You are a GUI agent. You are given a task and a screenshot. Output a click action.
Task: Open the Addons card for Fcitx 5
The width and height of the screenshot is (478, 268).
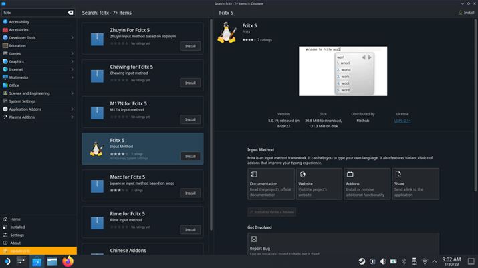point(367,183)
